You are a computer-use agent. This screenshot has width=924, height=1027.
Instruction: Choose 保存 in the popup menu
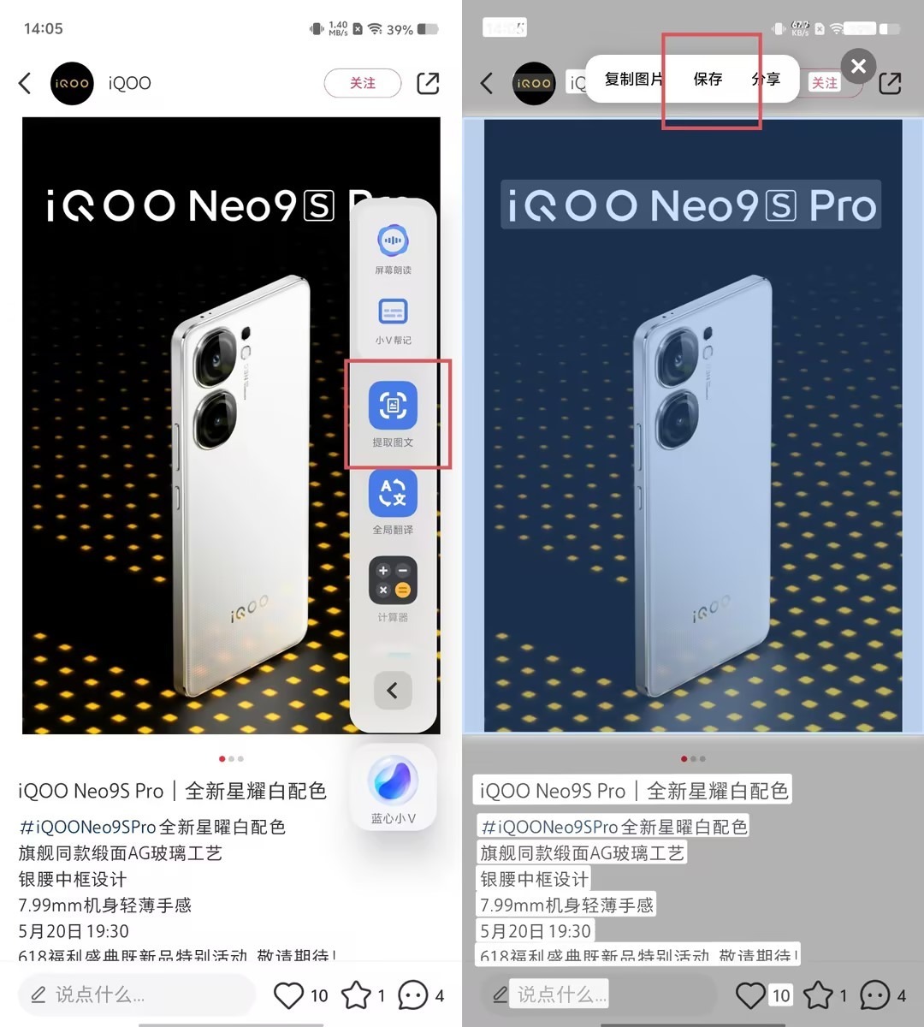(708, 80)
